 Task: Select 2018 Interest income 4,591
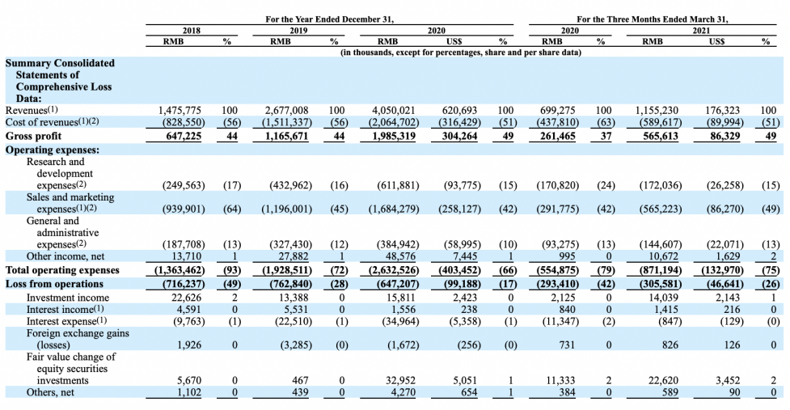coord(188,310)
